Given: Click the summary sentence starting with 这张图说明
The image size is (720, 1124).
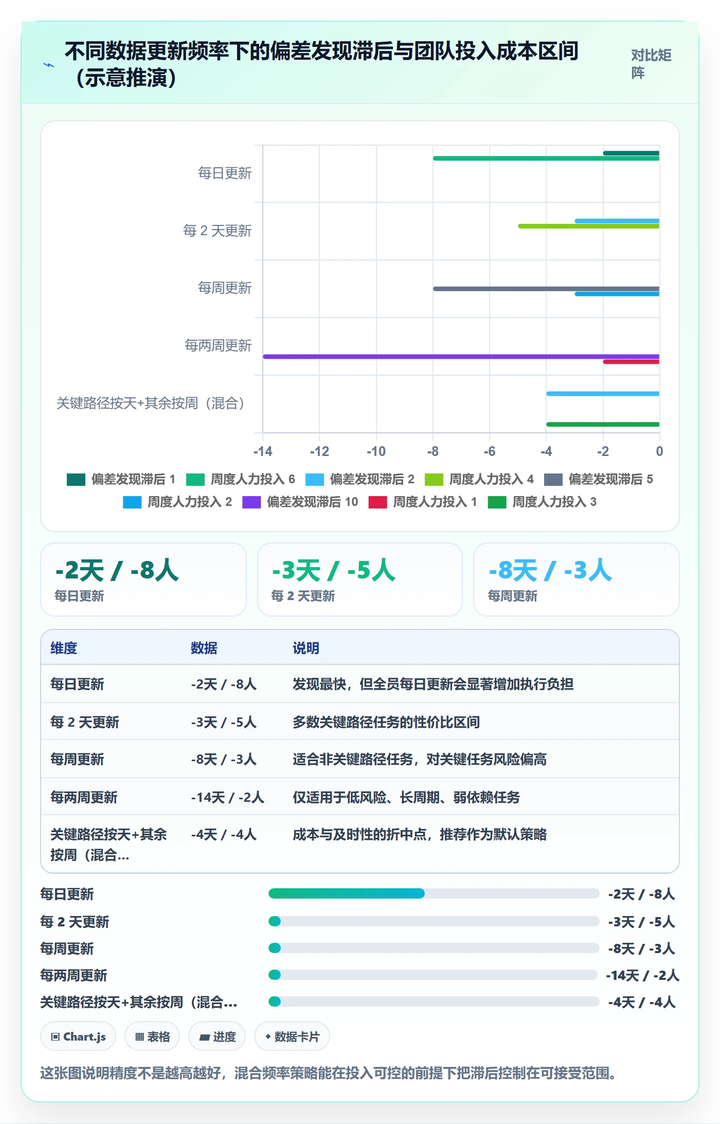Looking at the screenshot, I should tap(328, 1073).
